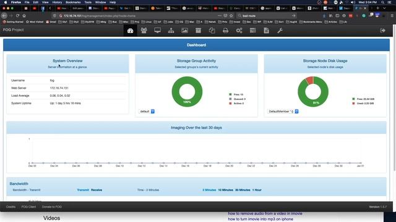Open the FOG Configuration wrench icon
This screenshot has width=396, height=222.
280,30
